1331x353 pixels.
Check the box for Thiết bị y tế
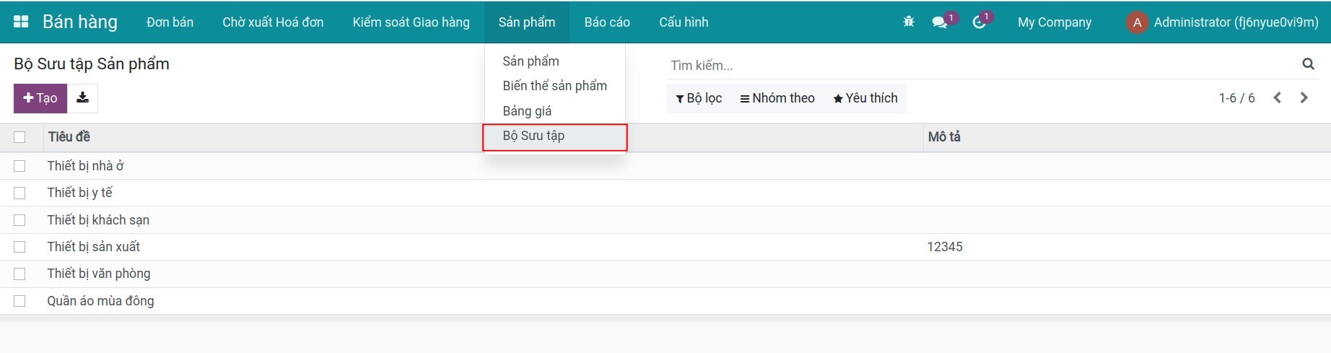pos(19,193)
